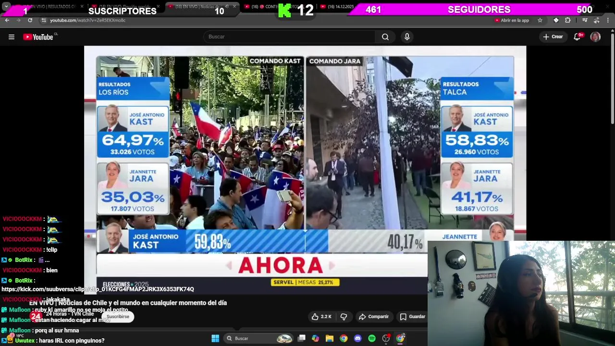Viewport: 615px width, 346px height.
Task: Click the Compartir share button
Action: 374,317
